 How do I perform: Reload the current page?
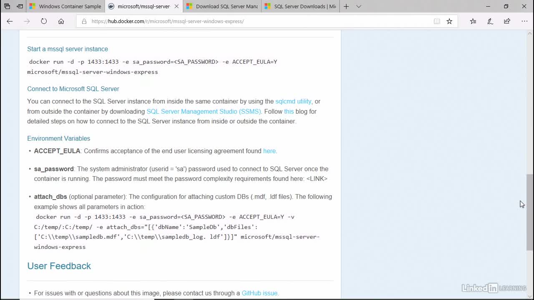[44, 21]
